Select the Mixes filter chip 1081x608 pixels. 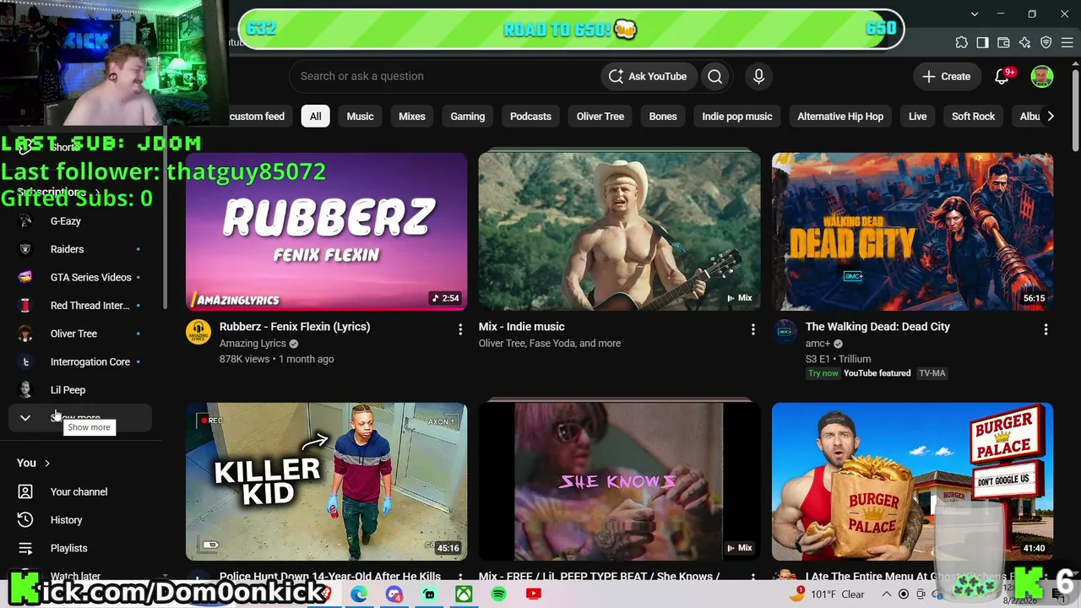(412, 117)
